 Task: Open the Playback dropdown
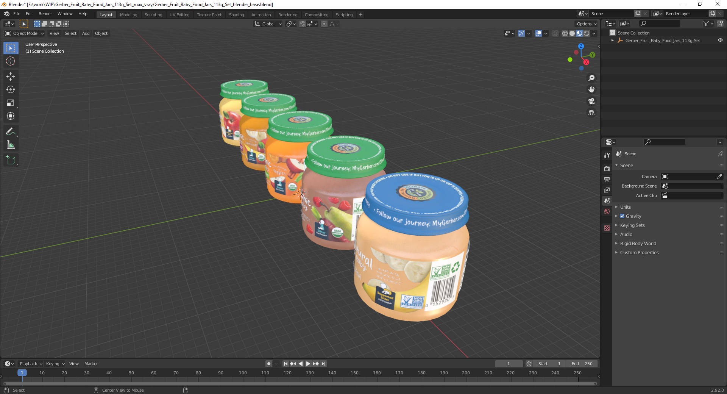31,364
